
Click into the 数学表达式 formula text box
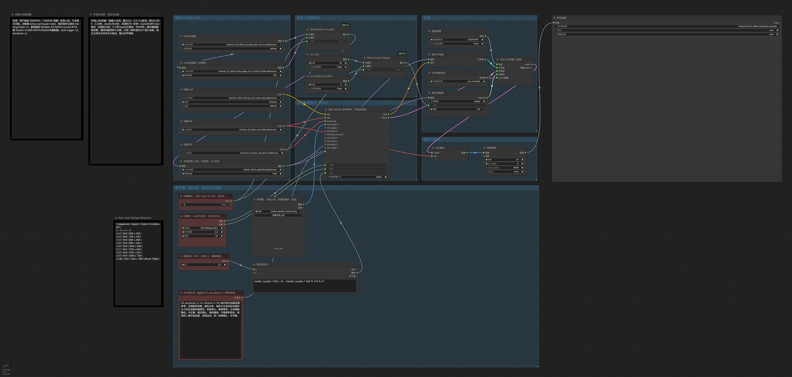tap(305, 286)
